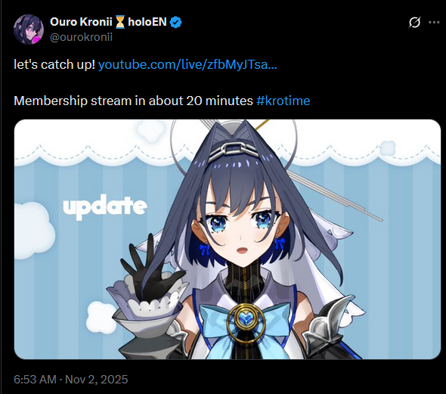Viewport: 446px width, 394px height.
Task: Click the 6:53 AM timestamp
Action: 35,379
